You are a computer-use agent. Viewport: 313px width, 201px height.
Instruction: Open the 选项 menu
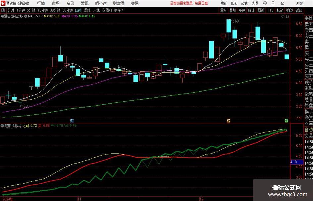[x=254, y=3]
